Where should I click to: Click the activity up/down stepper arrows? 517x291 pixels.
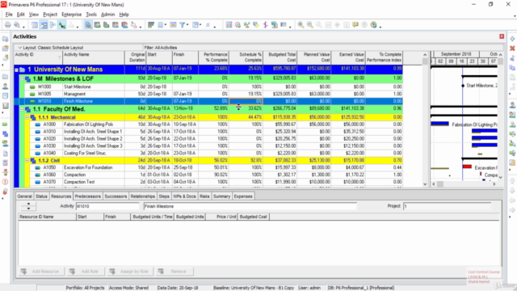pyautogui.click(x=28, y=207)
